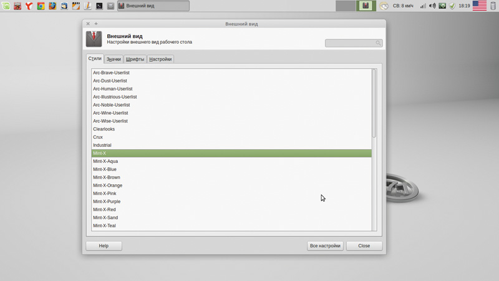Select the Arc-Dust-Userlist theme

coord(231,81)
